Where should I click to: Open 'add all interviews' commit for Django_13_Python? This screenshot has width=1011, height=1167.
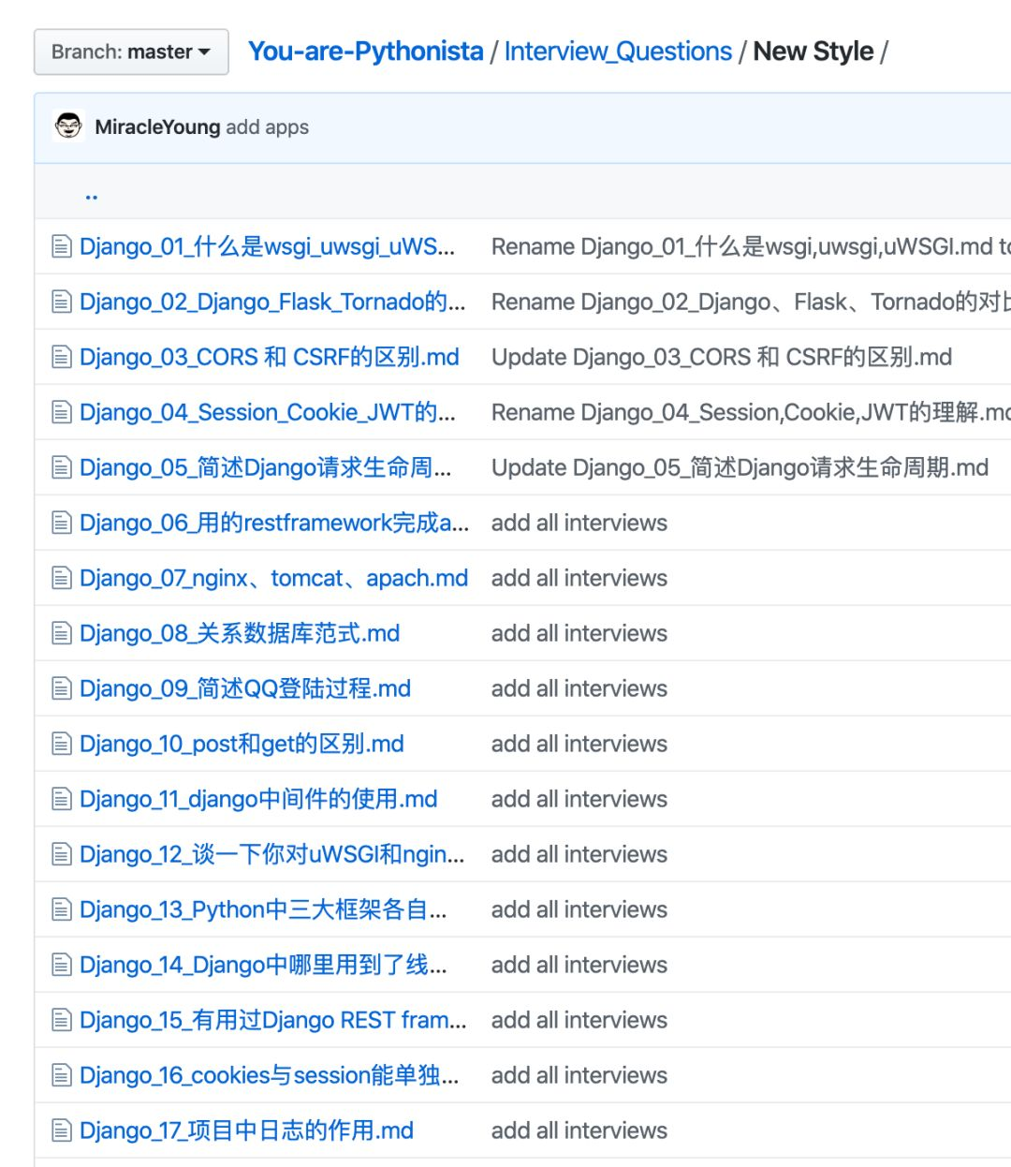point(579,909)
